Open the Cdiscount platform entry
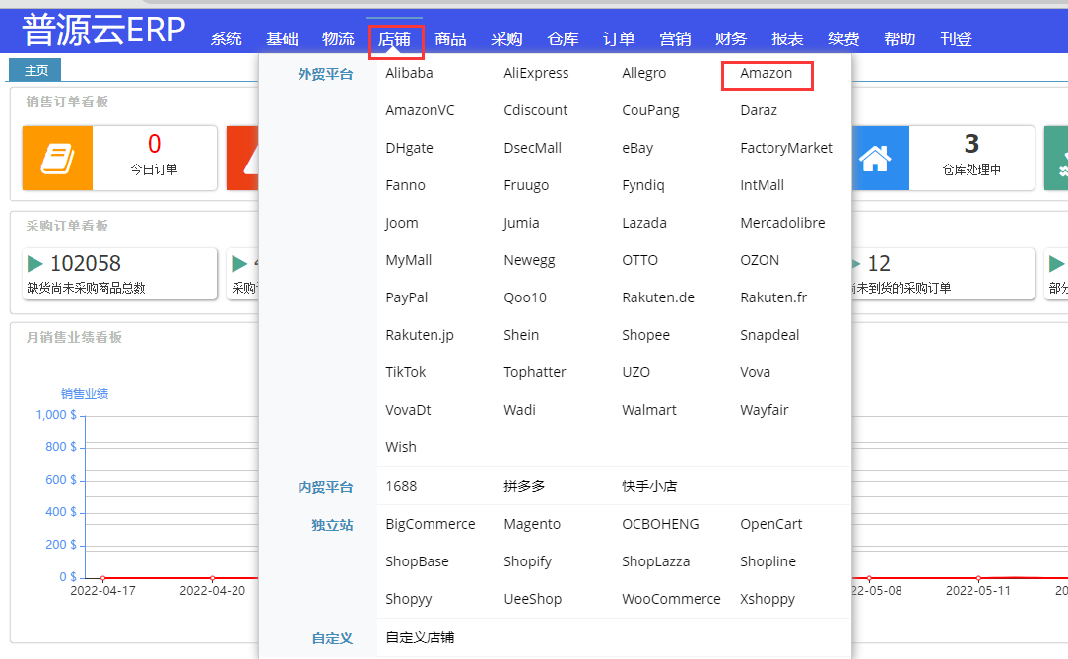Viewport: 1068px width, 659px height. [536, 111]
